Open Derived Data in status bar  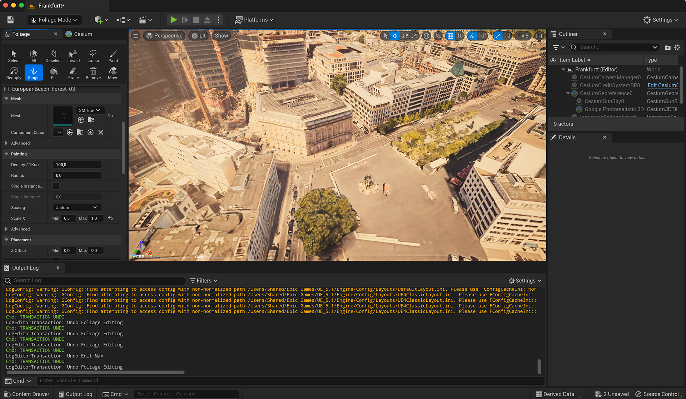coord(555,394)
